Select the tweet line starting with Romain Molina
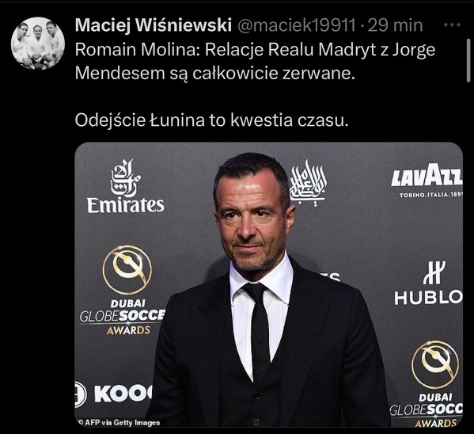474x434 pixels. (x=255, y=50)
